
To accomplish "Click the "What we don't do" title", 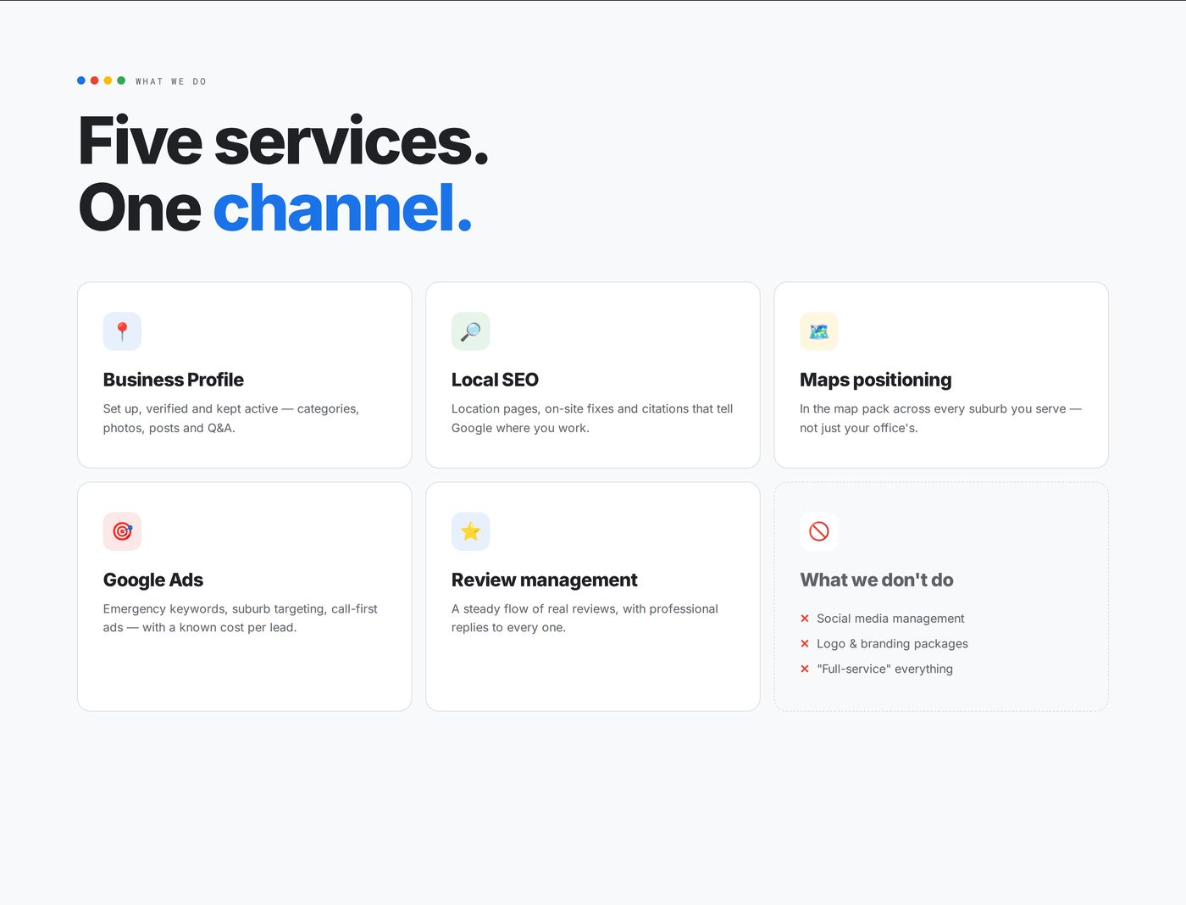I will click(x=877, y=580).
